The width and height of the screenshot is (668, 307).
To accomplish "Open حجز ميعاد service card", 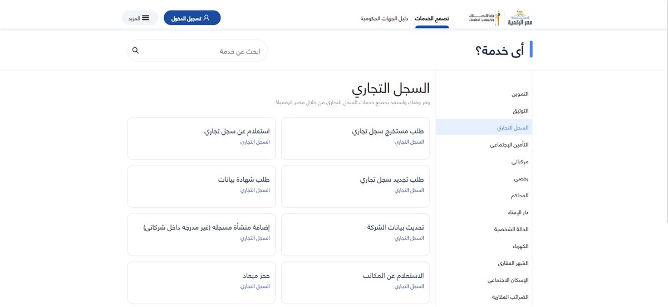I will click(x=202, y=282).
